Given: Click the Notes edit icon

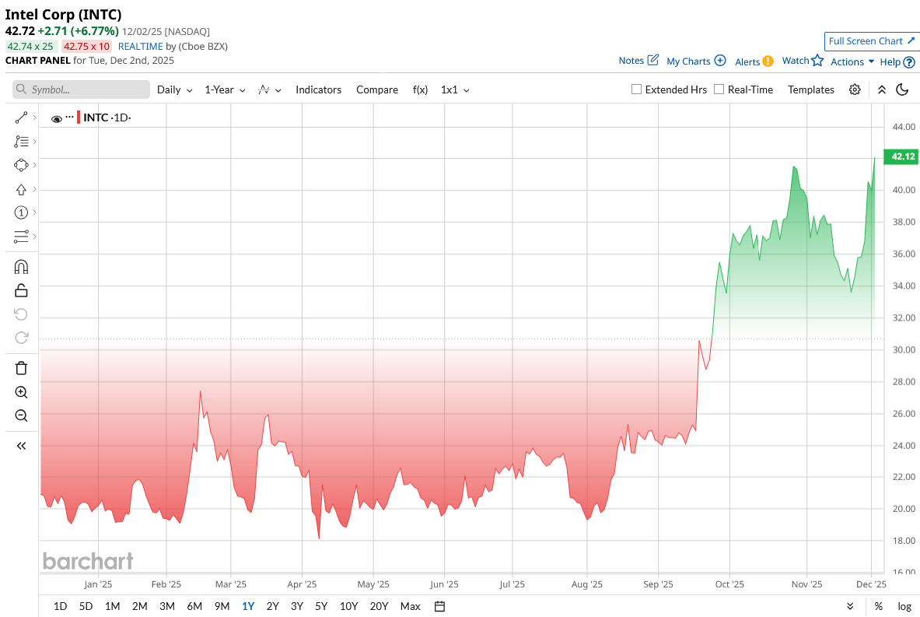Looking at the screenshot, I should pos(653,60).
